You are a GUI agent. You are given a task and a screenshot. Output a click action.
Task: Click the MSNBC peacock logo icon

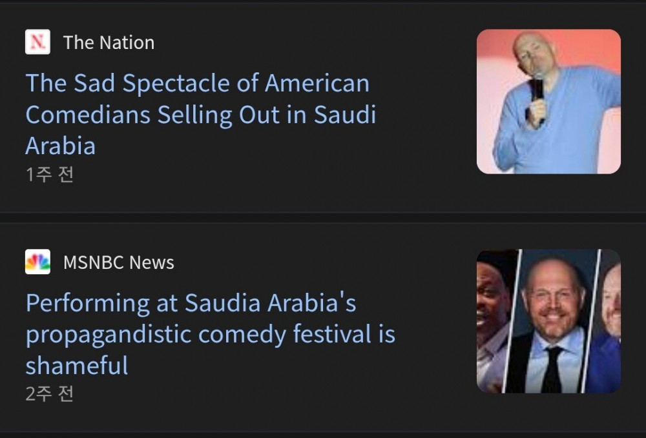coord(37,263)
